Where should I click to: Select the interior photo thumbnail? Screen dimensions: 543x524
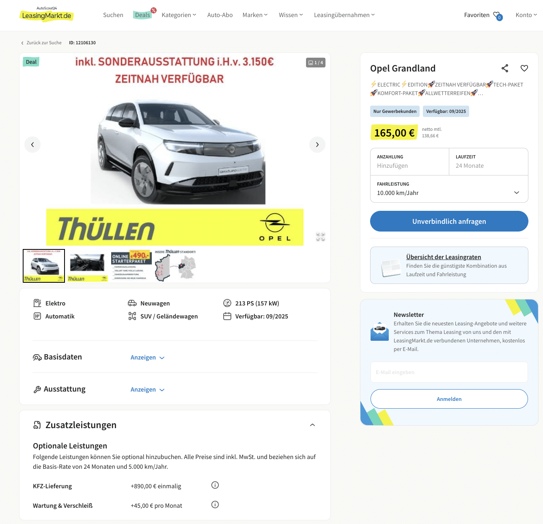(88, 266)
